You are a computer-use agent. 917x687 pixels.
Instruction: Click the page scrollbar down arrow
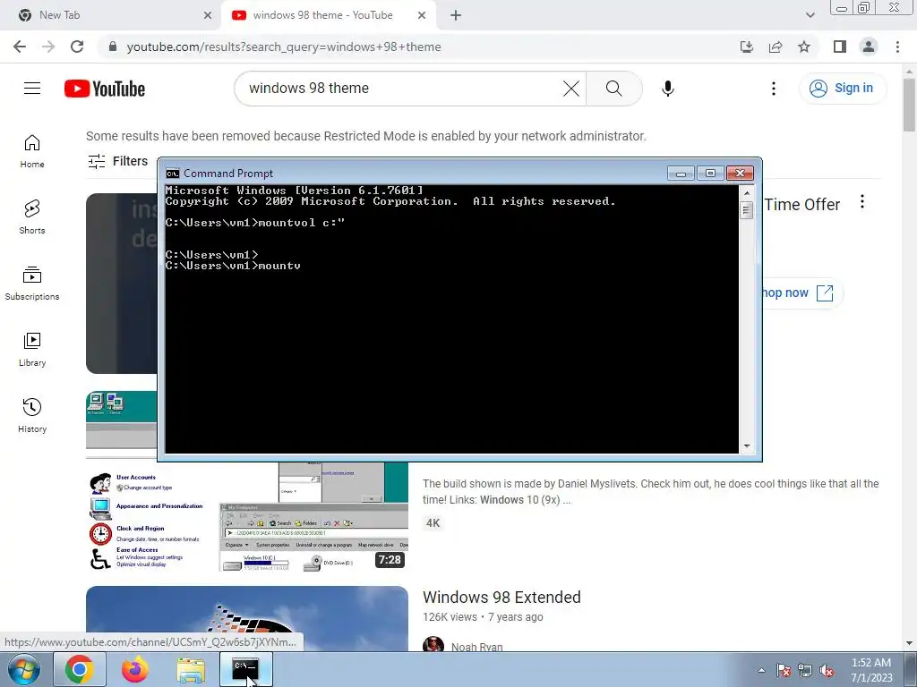[x=909, y=643]
